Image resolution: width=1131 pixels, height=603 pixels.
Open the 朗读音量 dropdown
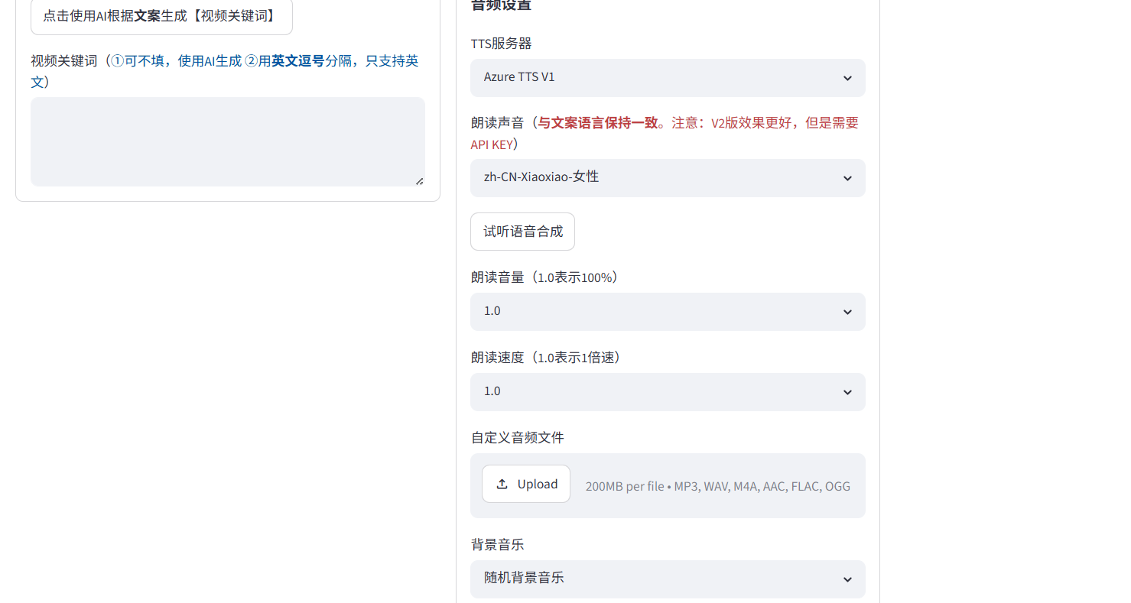tap(668, 312)
